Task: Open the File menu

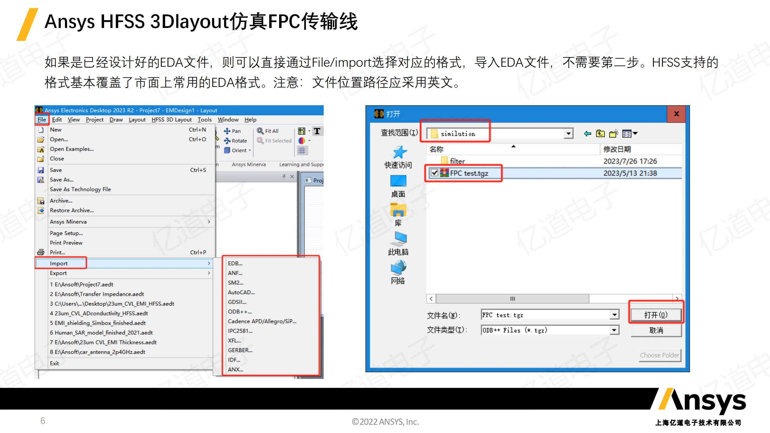Action: [42, 120]
